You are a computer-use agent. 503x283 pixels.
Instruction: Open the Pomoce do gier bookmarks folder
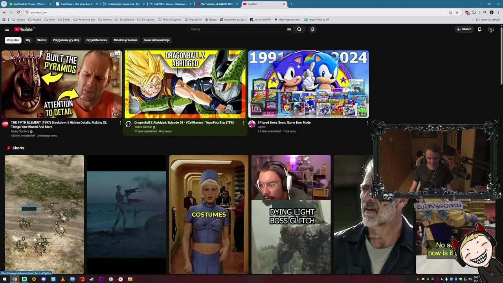click(x=84, y=20)
